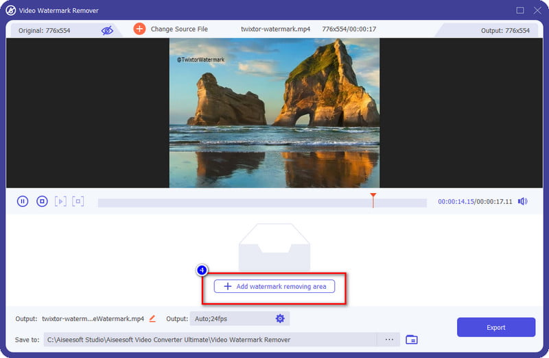This screenshot has height=358, width=549.
Task: Stop the video playback
Action: [x=42, y=201]
